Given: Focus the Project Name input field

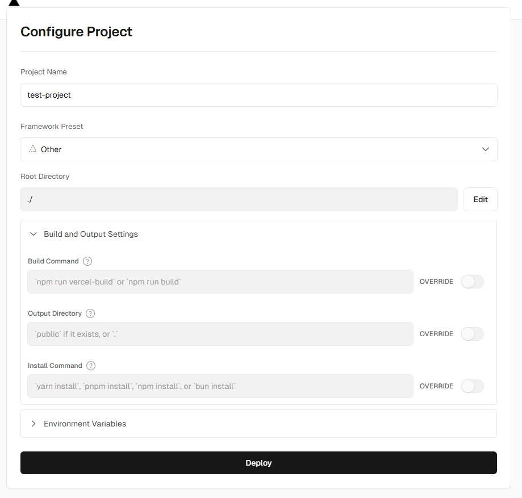Looking at the screenshot, I should 258,95.
